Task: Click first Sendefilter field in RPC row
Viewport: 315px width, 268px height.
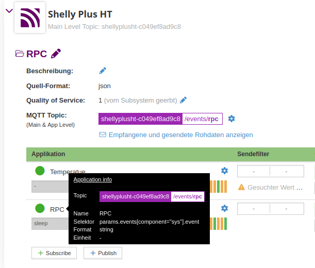Action: coord(253,209)
